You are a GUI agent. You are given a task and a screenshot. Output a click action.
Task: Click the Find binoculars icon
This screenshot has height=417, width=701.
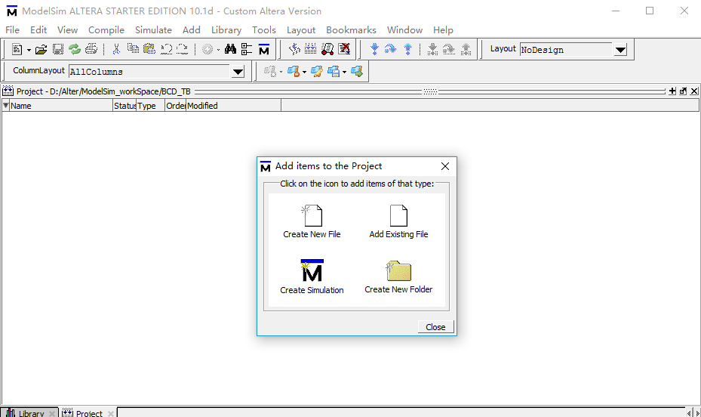pos(230,49)
